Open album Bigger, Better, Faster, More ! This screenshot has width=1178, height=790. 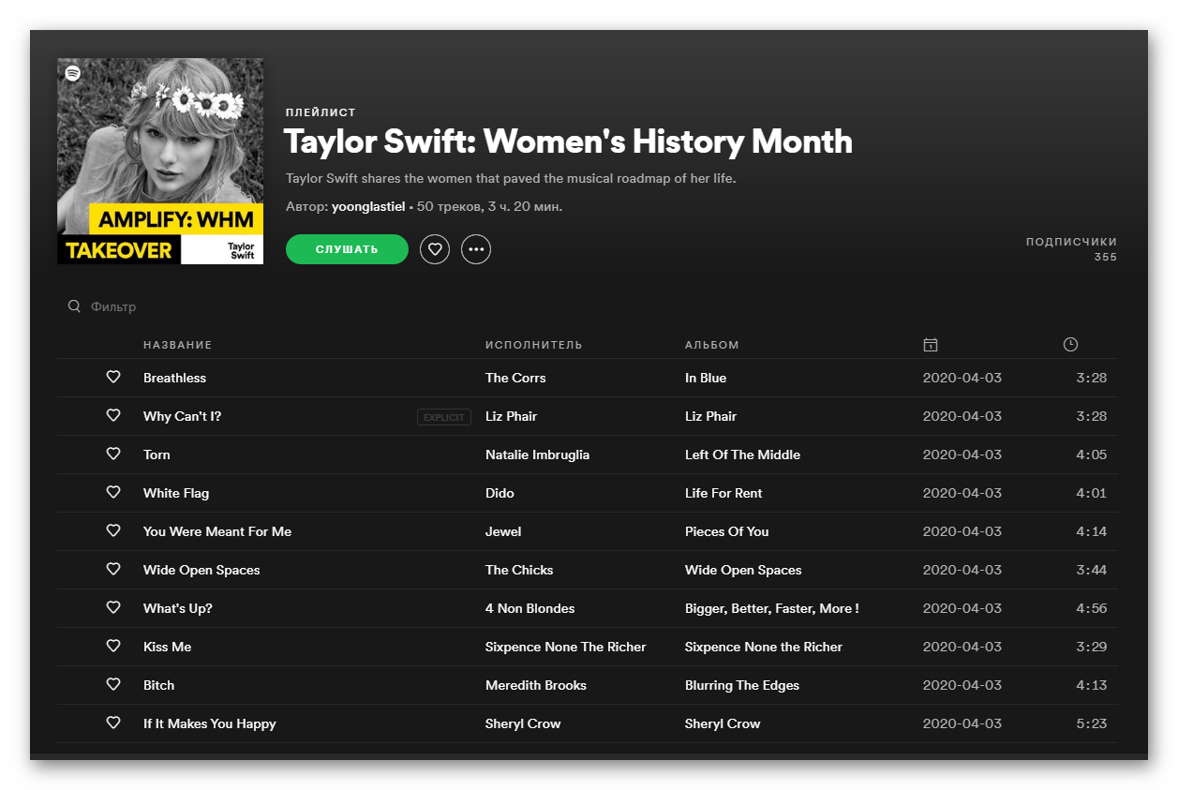click(772, 608)
